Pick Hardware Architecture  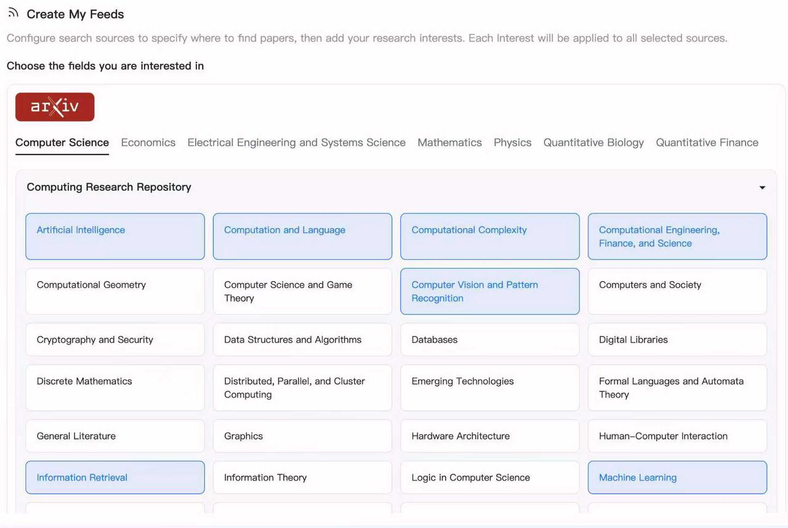pyautogui.click(x=490, y=436)
